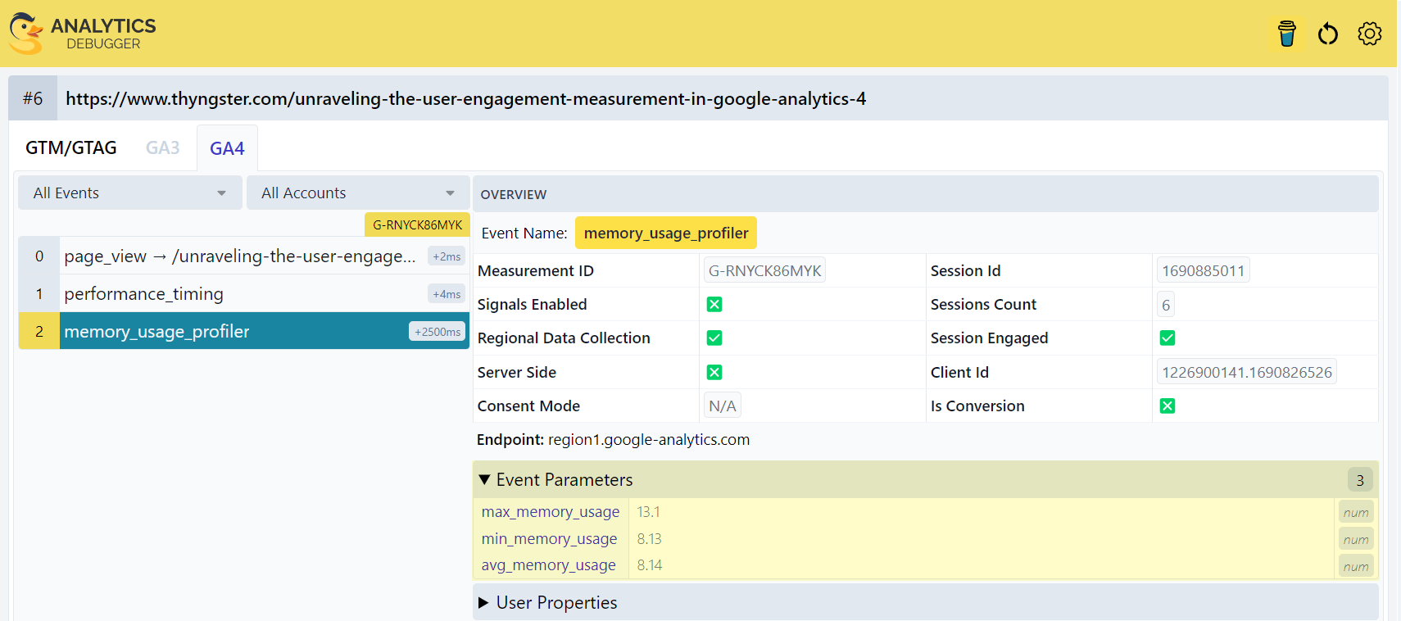
Task: Click the coffee cup donate icon
Action: coord(1286,34)
